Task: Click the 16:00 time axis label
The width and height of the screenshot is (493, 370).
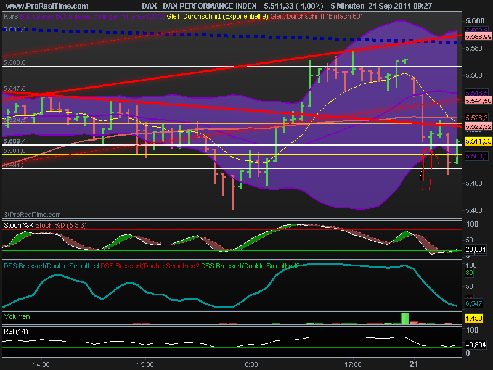Action: [x=249, y=364]
